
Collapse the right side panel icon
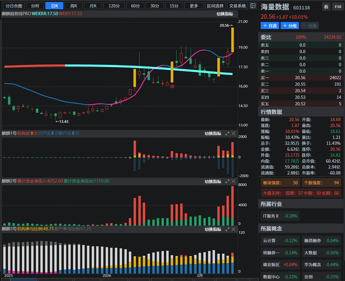click(x=253, y=6)
